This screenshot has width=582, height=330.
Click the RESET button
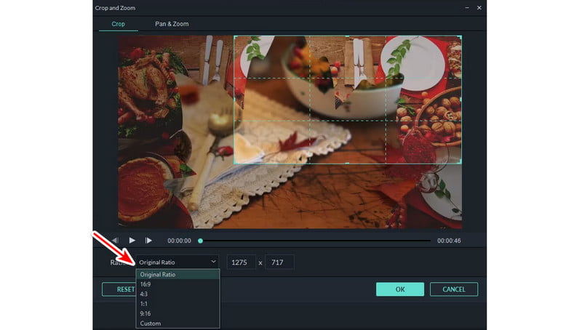pyautogui.click(x=119, y=289)
